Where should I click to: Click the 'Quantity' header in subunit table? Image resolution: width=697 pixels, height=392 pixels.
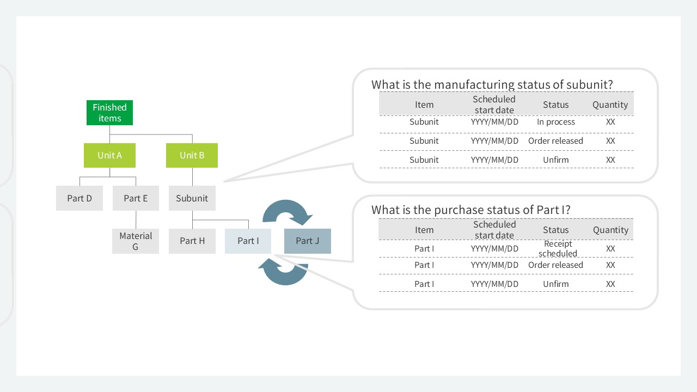(x=610, y=105)
